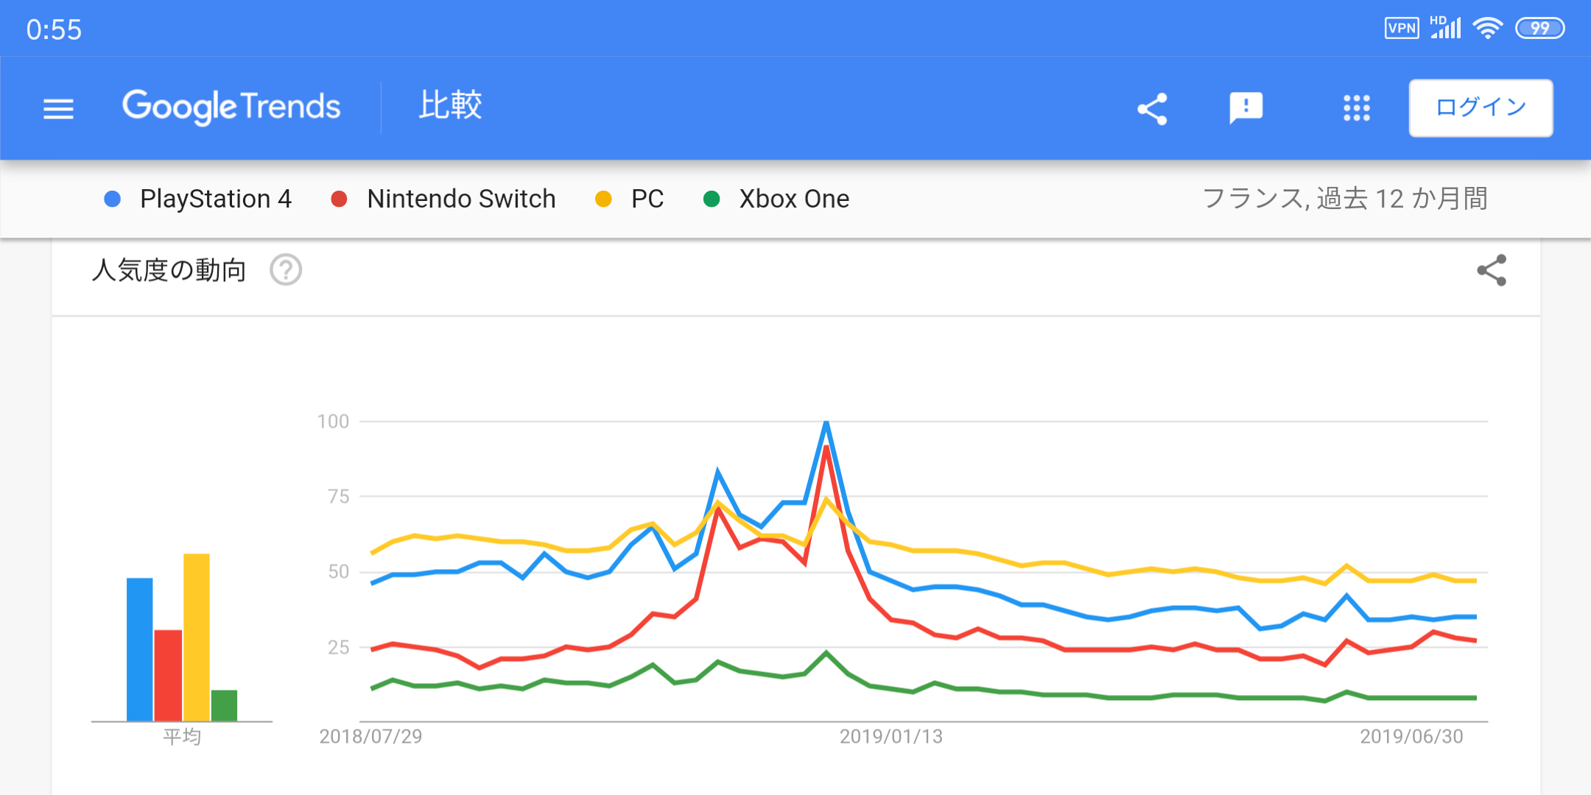Share the interest over time chart
Screen dimensions: 1591x795
(1492, 270)
